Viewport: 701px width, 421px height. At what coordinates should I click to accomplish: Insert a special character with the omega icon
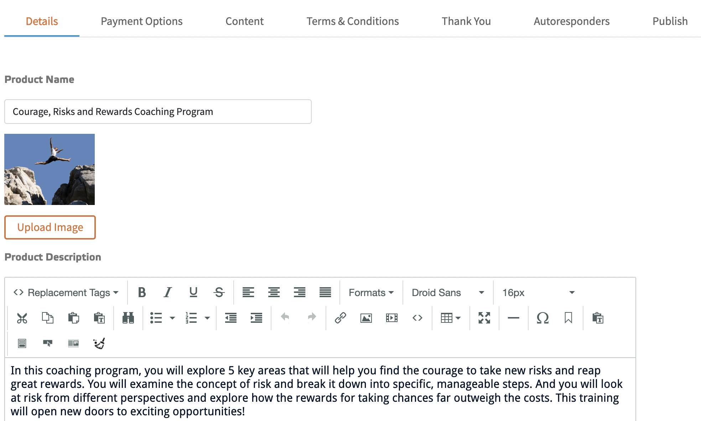click(x=542, y=318)
